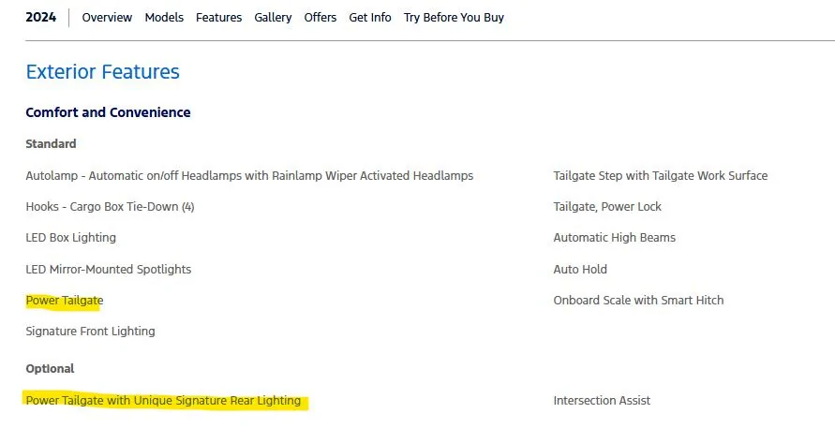The height and width of the screenshot is (428, 835).
Task: Click the Get Info link
Action: click(x=370, y=18)
